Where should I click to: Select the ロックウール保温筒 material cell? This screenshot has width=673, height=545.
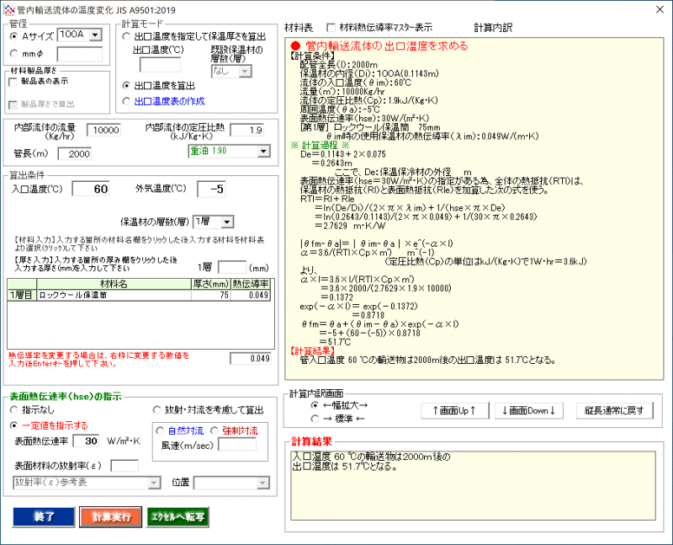click(x=111, y=295)
